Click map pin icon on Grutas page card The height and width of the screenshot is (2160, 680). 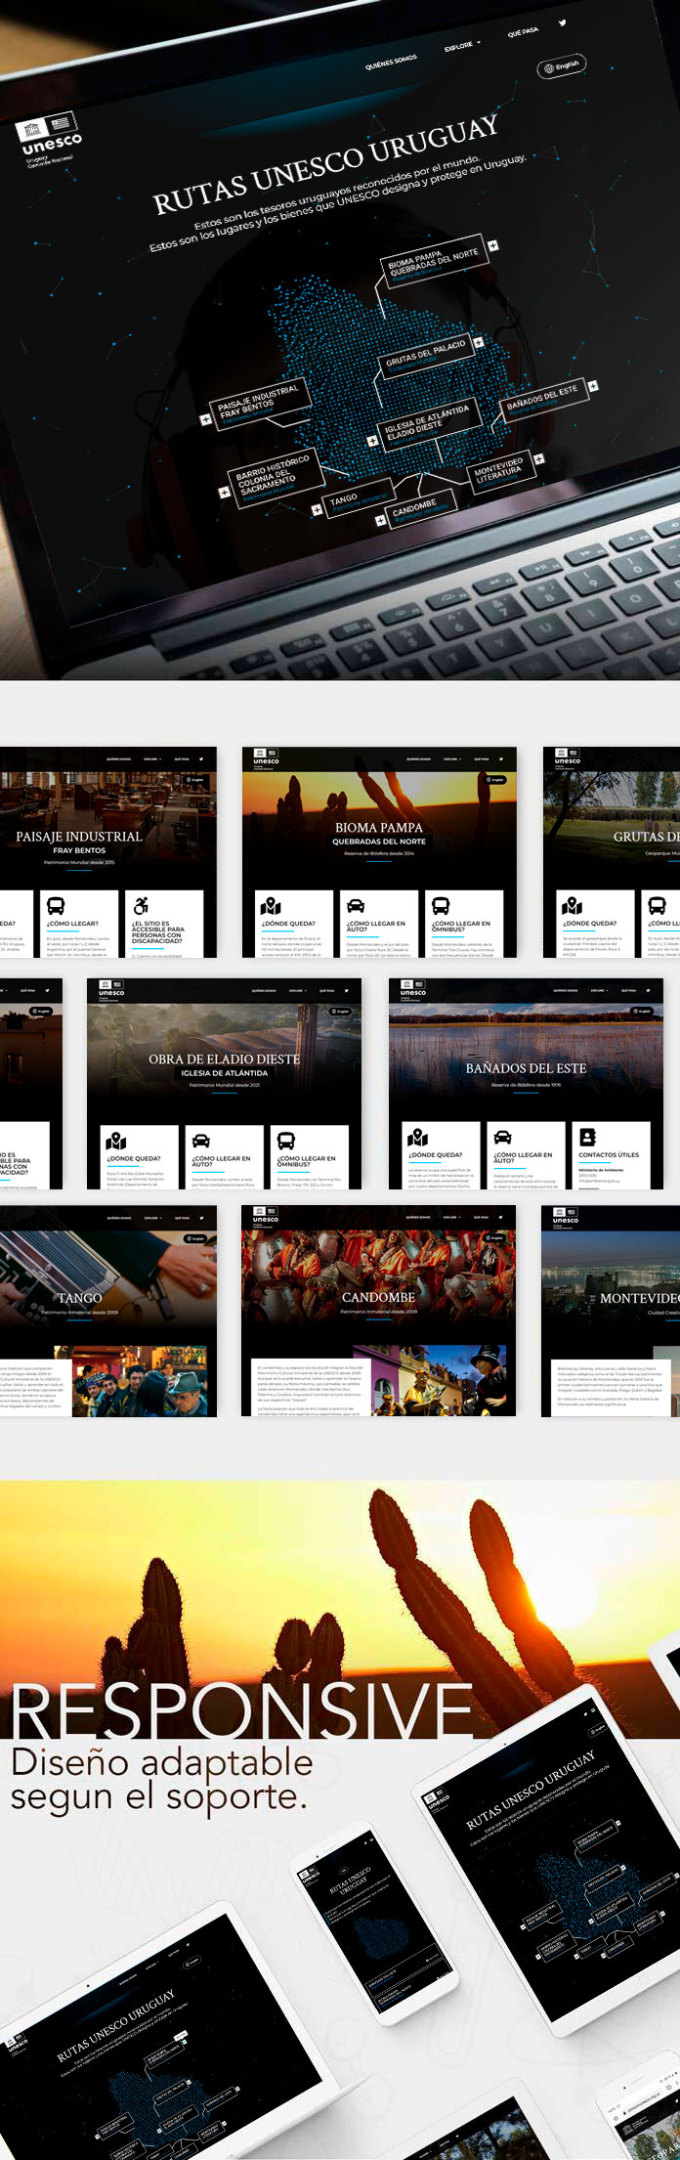[x=573, y=906]
